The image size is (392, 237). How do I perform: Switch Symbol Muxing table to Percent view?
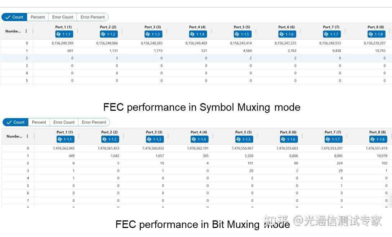[38, 17]
